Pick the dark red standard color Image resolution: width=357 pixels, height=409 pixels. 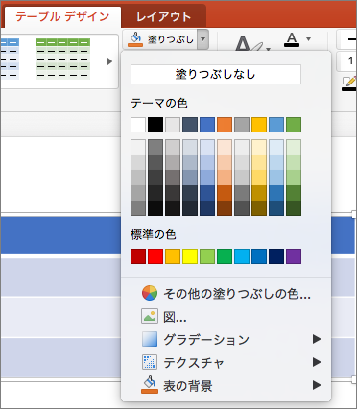138,256
